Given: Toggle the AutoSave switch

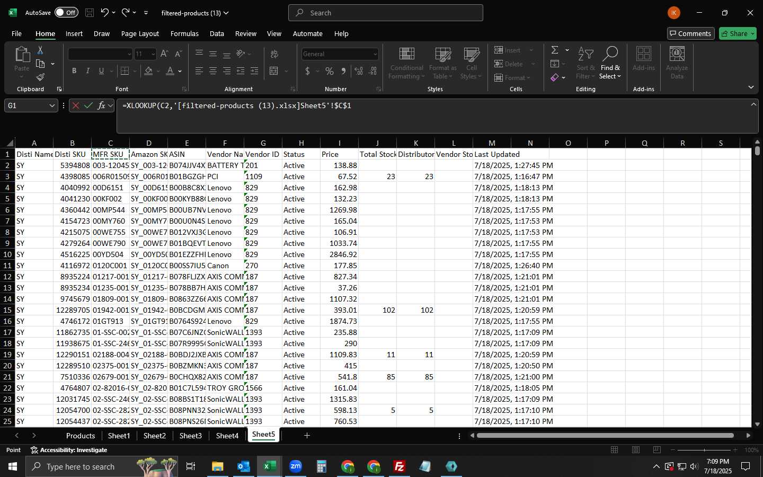Looking at the screenshot, I should [66, 13].
